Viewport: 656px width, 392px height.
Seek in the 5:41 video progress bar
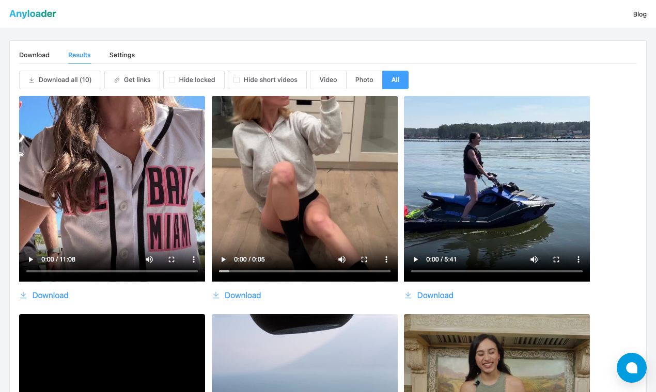pos(497,271)
